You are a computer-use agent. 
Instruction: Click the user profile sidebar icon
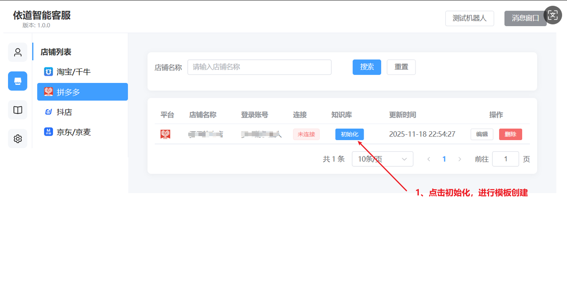18,52
